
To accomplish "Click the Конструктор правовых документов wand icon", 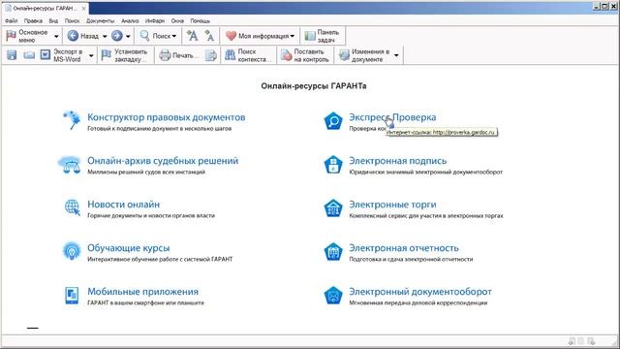I will point(72,120).
